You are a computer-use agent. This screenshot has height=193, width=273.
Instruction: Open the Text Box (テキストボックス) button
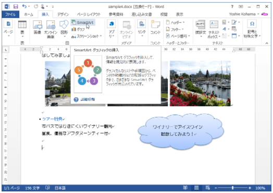pos(214,29)
